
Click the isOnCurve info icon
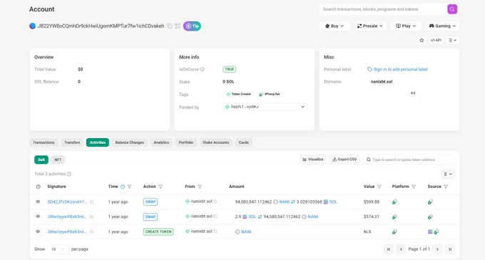203,69
